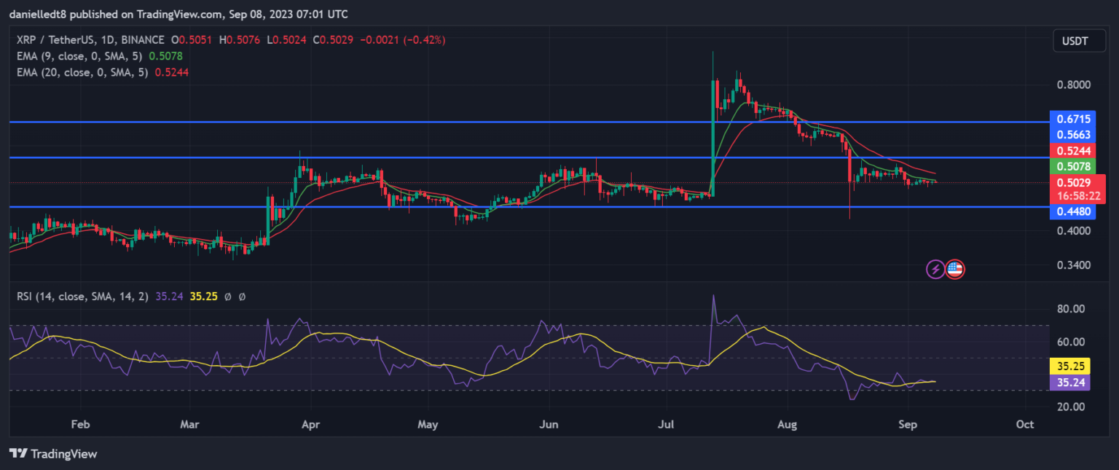1119x470 pixels.
Task: Select the RSI 14 indicator legend
Action: click(x=130, y=297)
